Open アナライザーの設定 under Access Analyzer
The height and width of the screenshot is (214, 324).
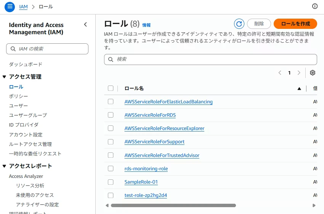[x=37, y=204]
